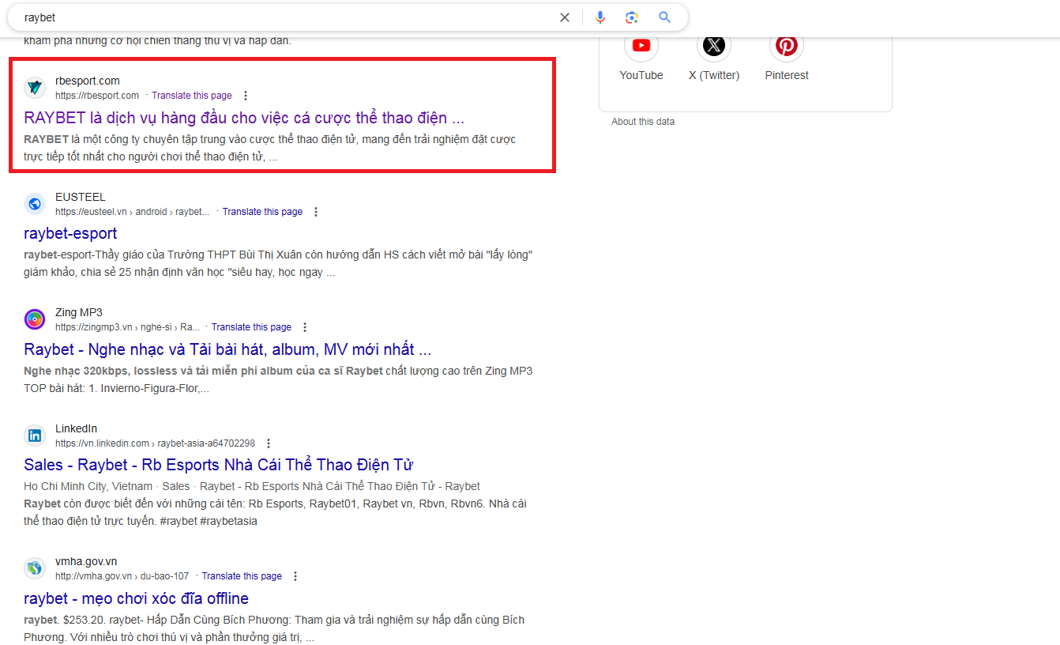
Task: Click the Zing MP3 site name
Action: [79, 312]
